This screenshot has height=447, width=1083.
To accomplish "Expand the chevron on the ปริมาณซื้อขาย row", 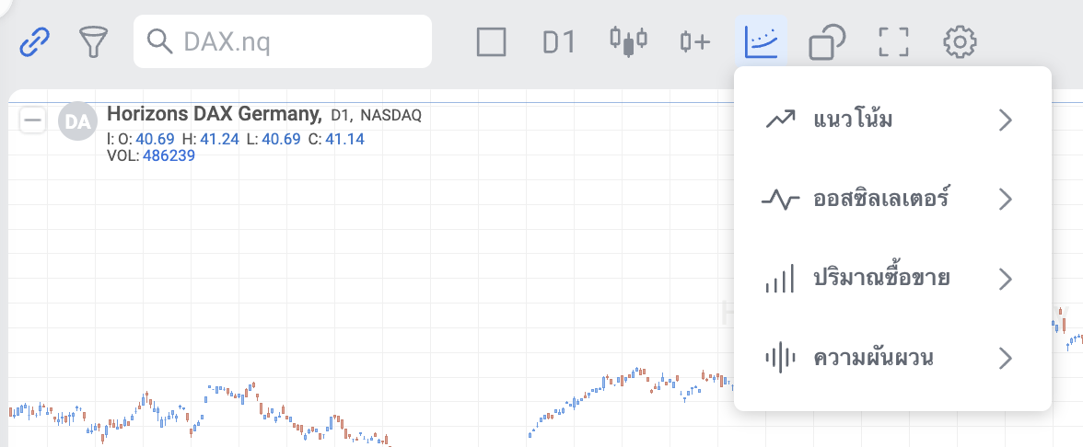I will point(1006,279).
